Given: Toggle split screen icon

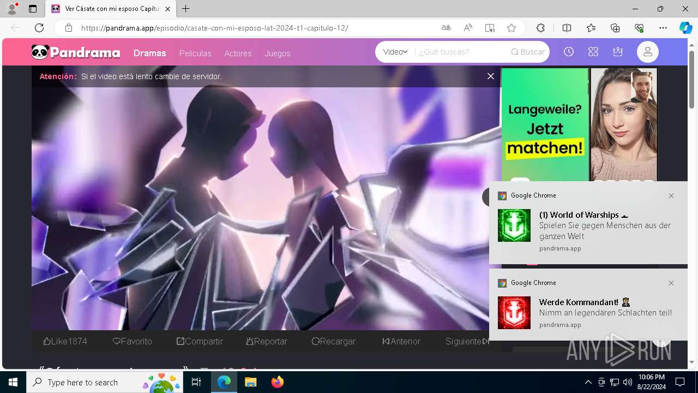Looking at the screenshot, I should (x=567, y=28).
